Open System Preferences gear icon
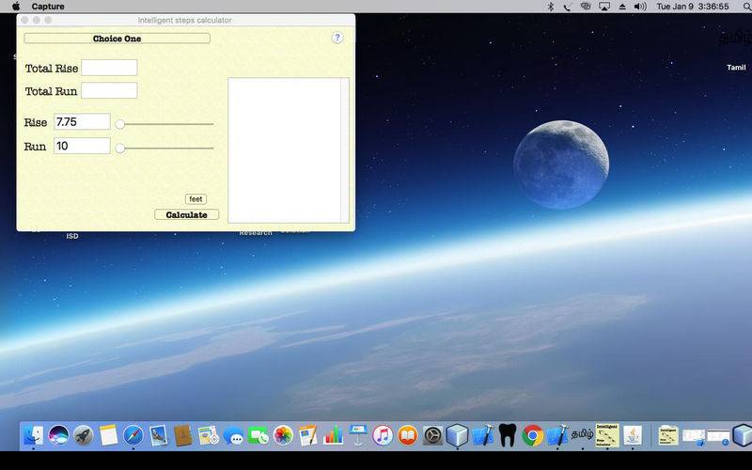752x470 pixels. coord(432,435)
